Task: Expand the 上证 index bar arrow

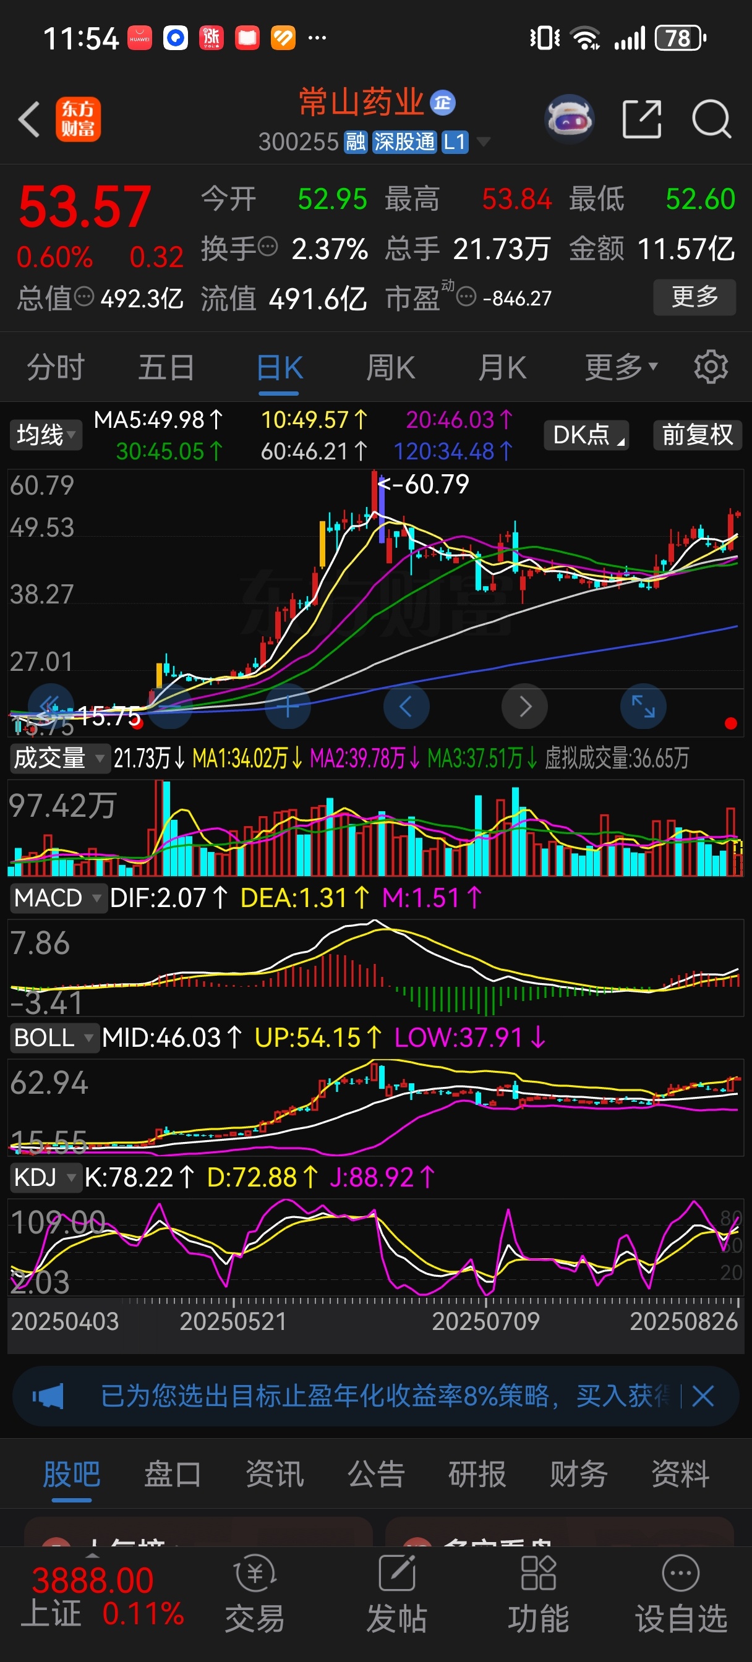Action: click(92, 1556)
